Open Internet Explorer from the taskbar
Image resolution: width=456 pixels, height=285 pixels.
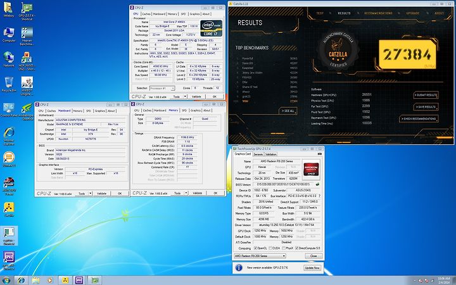pyautogui.click(x=22, y=280)
